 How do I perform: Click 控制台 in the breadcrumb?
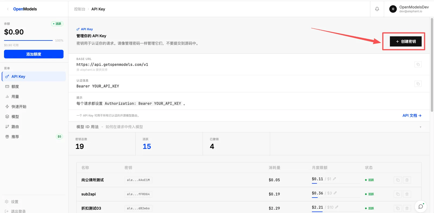pos(79,9)
